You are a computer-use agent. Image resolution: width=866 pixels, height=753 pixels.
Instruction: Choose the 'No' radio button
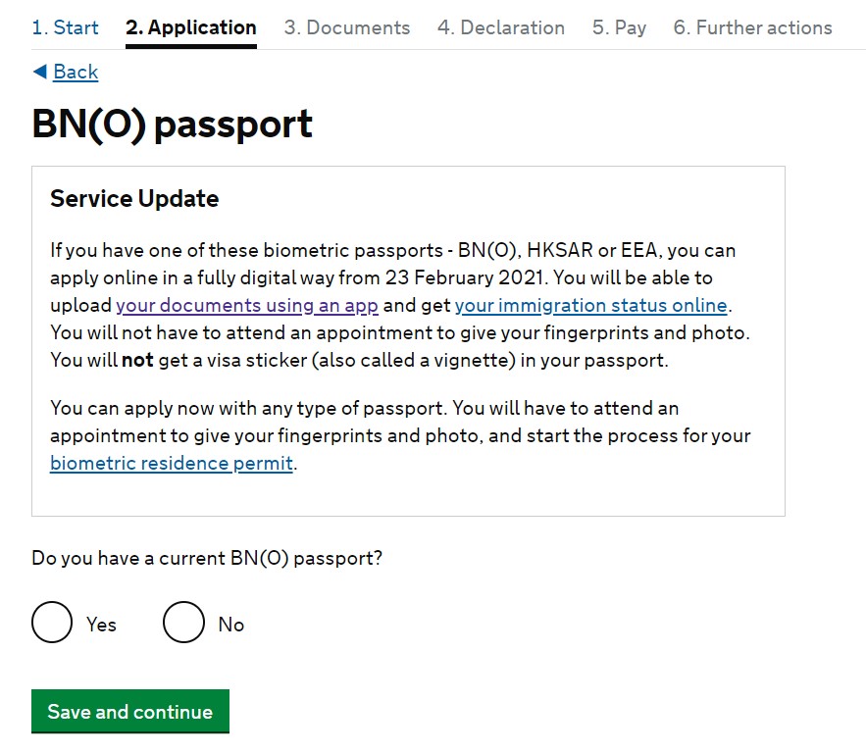click(183, 623)
